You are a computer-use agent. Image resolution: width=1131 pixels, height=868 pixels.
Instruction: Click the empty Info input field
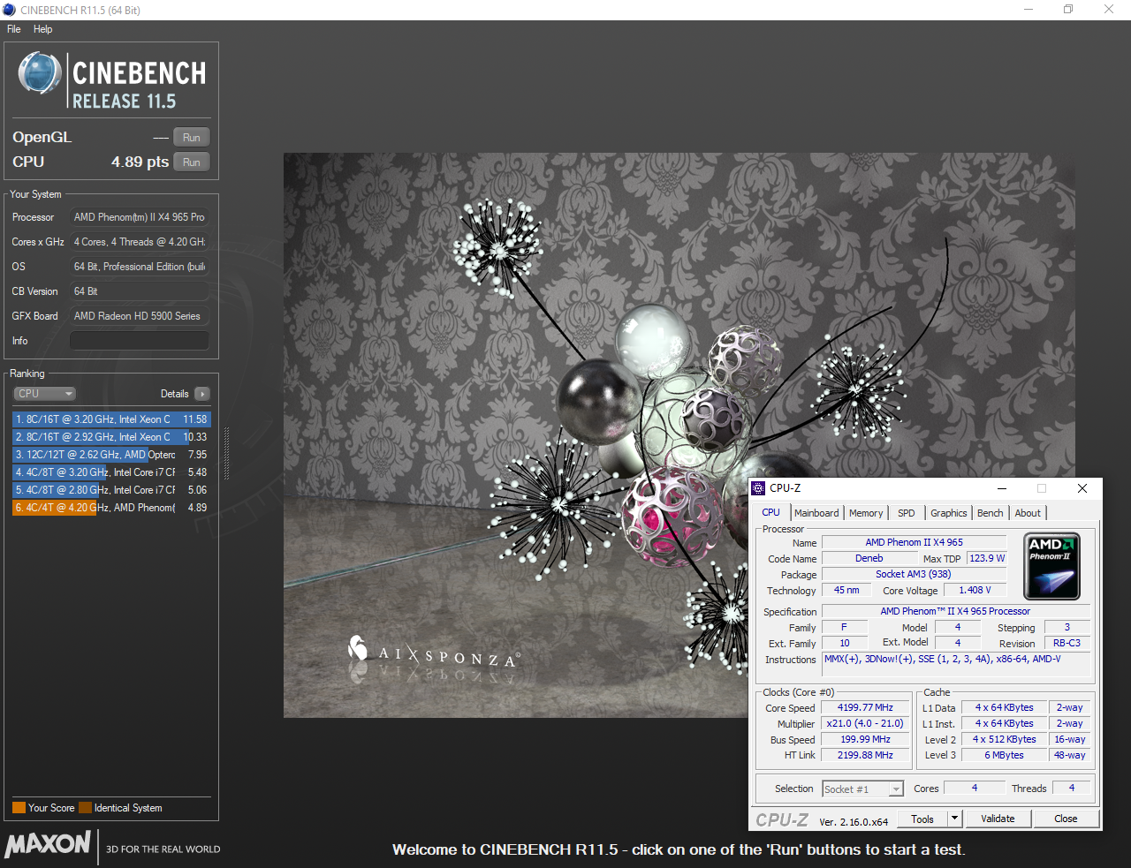[140, 341]
